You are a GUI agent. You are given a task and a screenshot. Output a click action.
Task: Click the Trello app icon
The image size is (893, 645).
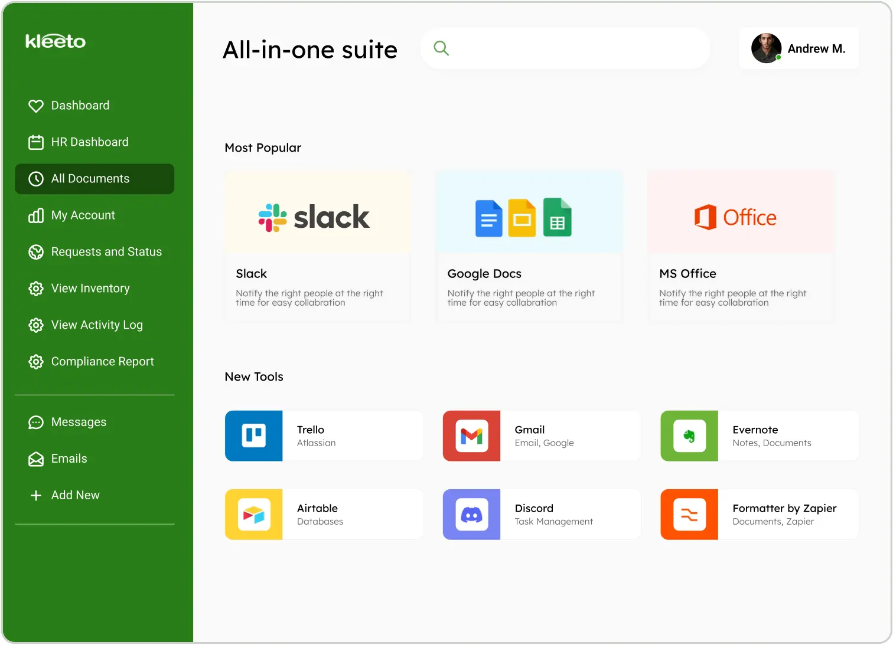(254, 436)
